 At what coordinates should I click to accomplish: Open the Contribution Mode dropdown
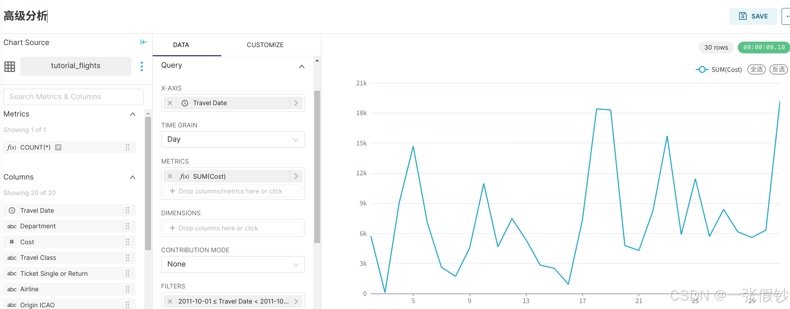(x=233, y=264)
